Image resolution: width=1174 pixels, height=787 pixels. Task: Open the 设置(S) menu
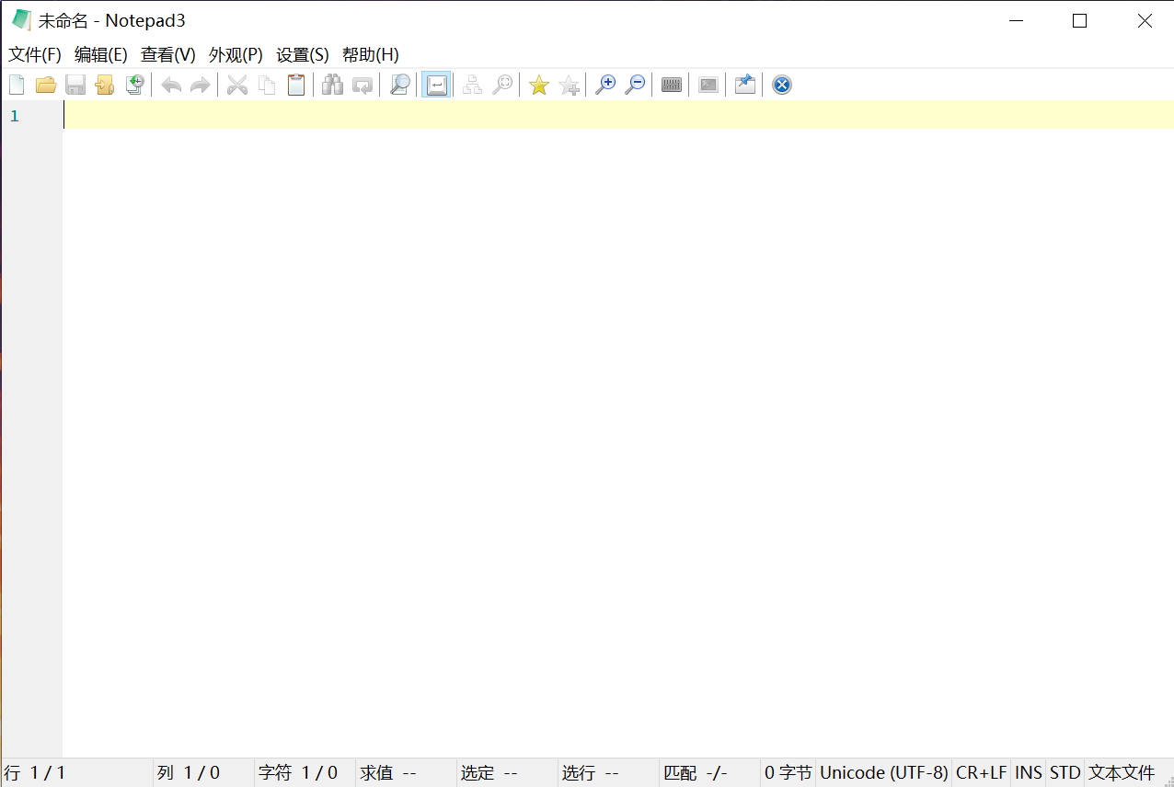(303, 55)
